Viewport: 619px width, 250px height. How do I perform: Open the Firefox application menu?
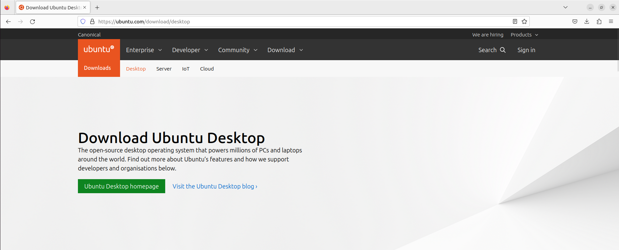pyautogui.click(x=611, y=22)
